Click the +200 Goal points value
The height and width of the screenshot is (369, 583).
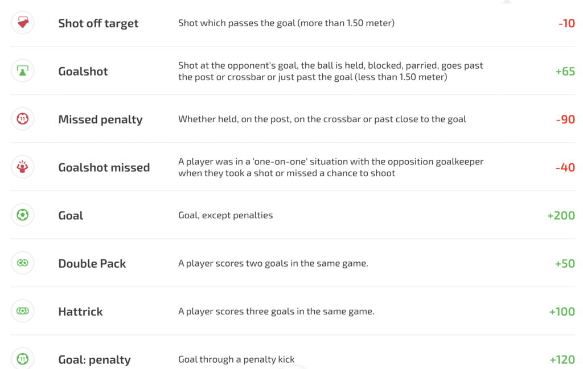pos(560,215)
